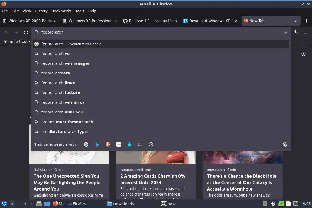Open new tab personalize gear icon

tap(303, 54)
